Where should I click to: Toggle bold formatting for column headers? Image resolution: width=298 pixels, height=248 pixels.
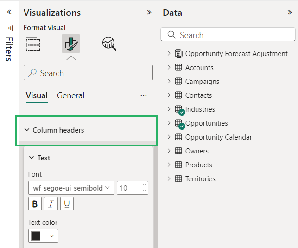click(35, 204)
